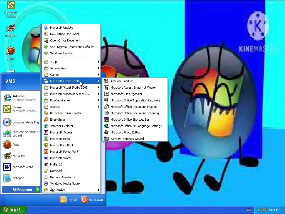Select Windows Media Player in programs list
Image resolution: width=285 pixels, height=214 pixels.
click(72, 184)
